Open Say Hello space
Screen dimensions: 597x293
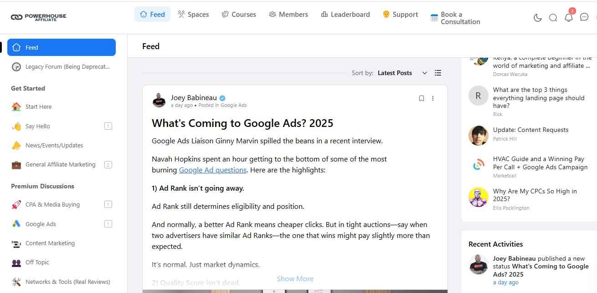62,126
